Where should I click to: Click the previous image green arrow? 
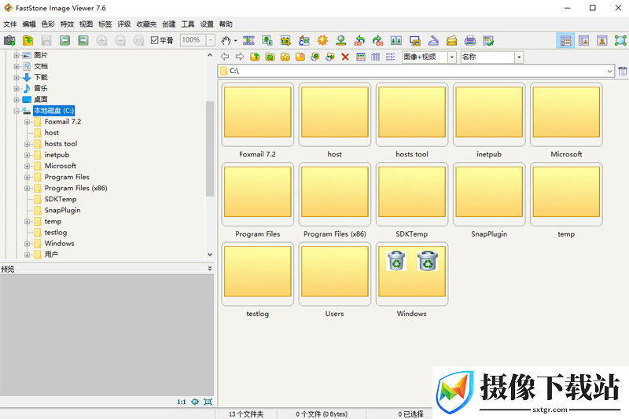[65, 41]
